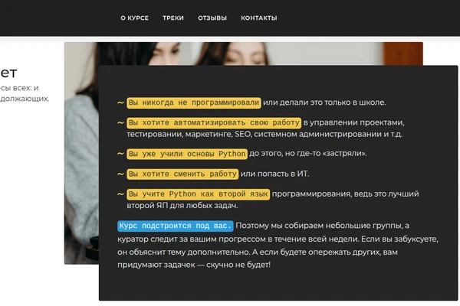The height and width of the screenshot is (306, 460).
Task: Click the tilde bullet before «Вы хотите автоматизировать»
Action: (120, 122)
